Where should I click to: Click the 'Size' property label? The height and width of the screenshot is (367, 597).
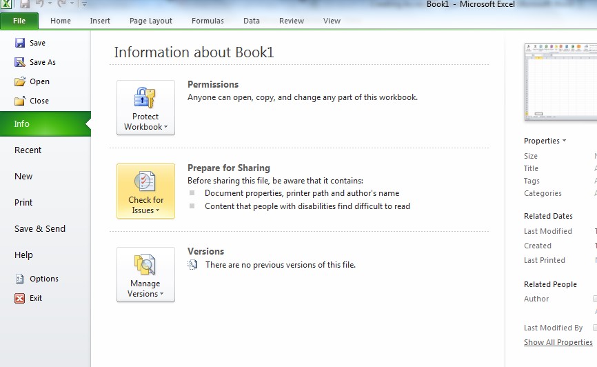click(x=531, y=156)
